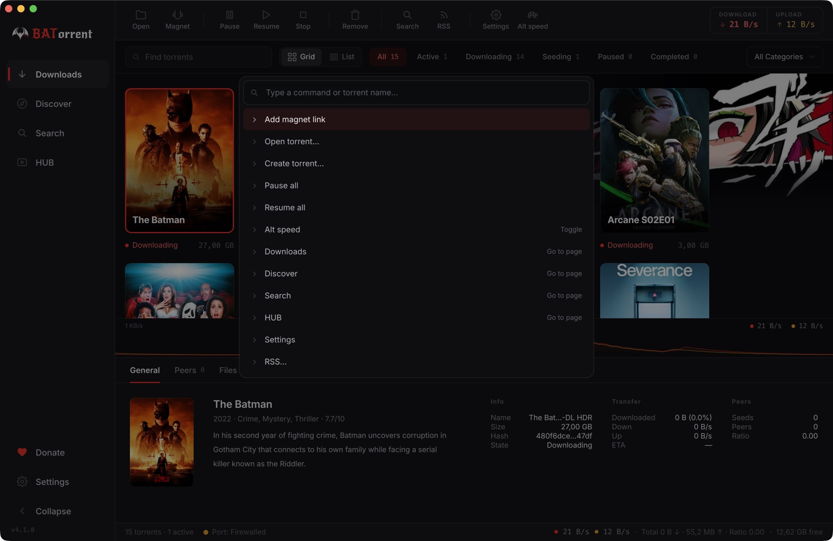Click the command palette input field
The image size is (833, 541).
416,93
